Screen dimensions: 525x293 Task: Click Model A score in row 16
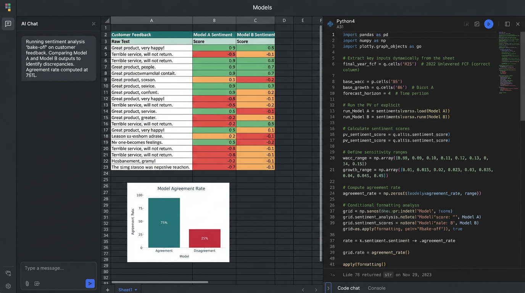(x=214, y=124)
